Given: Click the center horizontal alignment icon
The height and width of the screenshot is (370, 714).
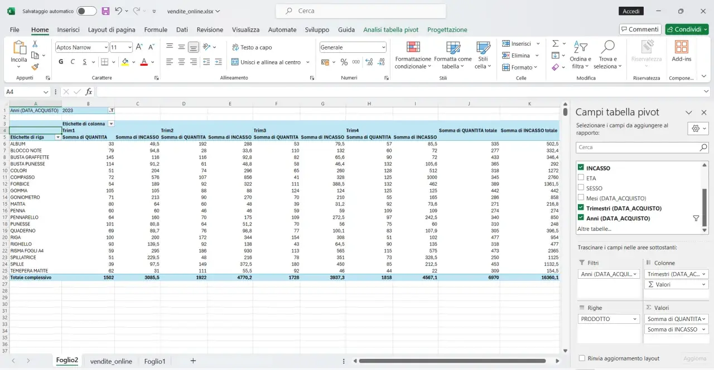Looking at the screenshot, I should (x=181, y=62).
